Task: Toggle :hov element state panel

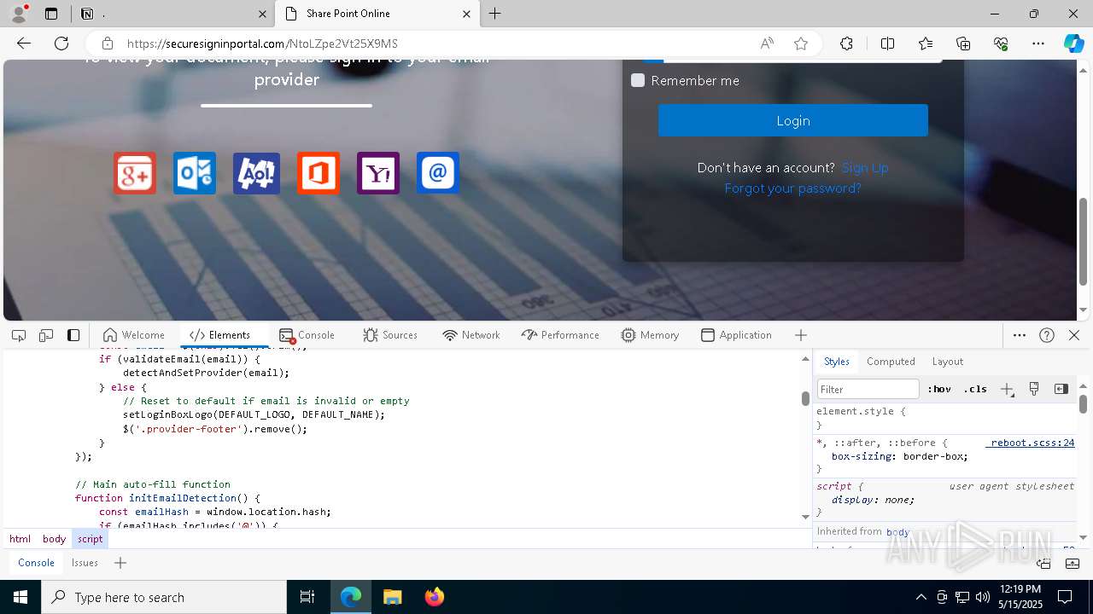Action: [939, 389]
